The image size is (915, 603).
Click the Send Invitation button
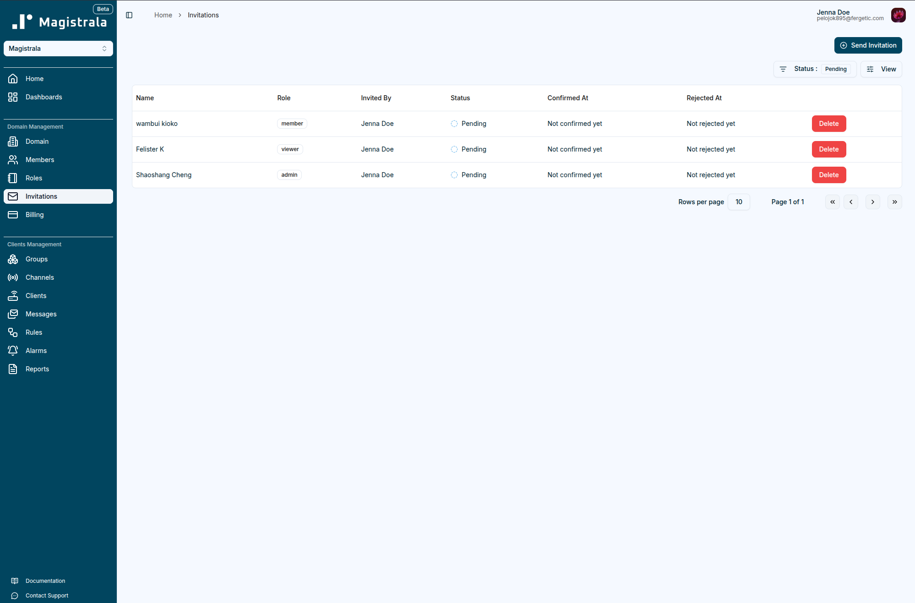pos(868,45)
